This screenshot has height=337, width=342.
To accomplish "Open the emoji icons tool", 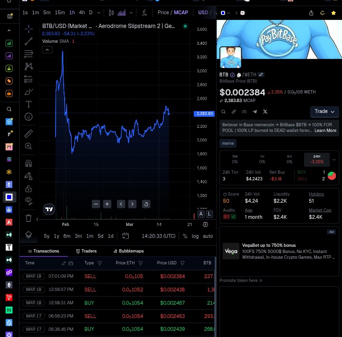I will pos(28,117).
